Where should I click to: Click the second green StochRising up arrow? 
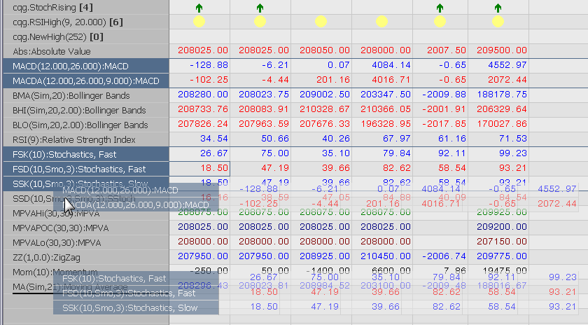(260, 8)
